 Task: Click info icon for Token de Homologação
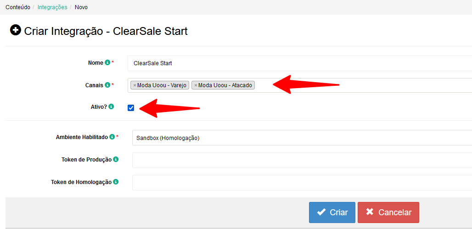[x=116, y=182]
